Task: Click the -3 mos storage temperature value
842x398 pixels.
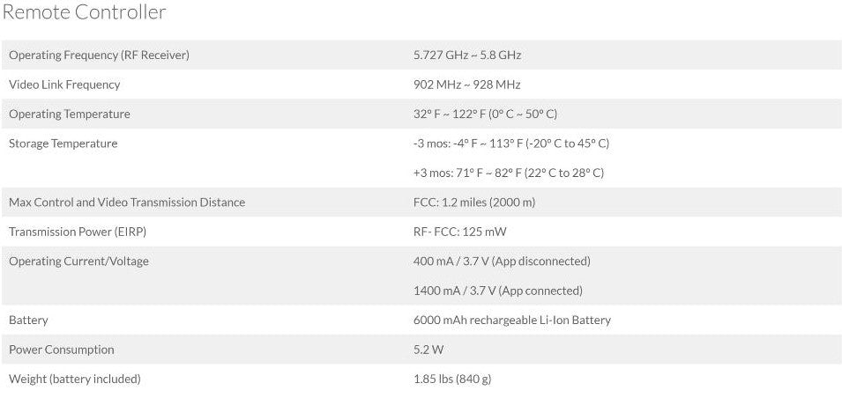Action: point(510,144)
